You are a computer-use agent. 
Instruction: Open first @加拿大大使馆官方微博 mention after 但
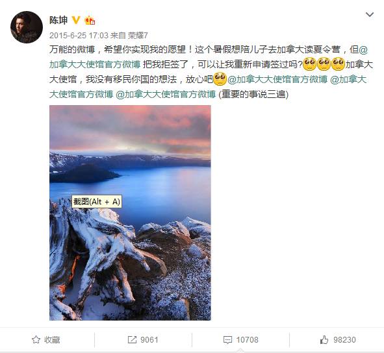pos(208,57)
